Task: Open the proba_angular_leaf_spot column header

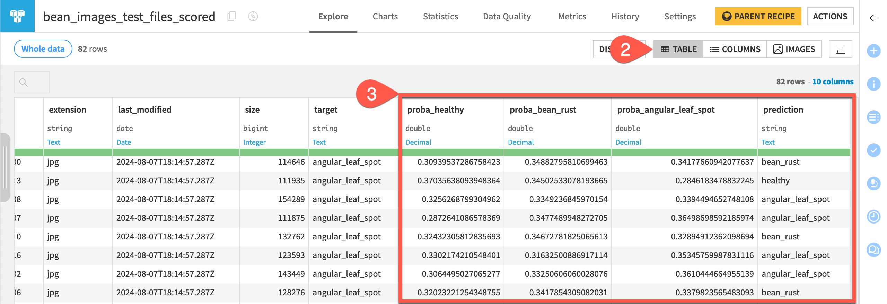Action: 666,110
